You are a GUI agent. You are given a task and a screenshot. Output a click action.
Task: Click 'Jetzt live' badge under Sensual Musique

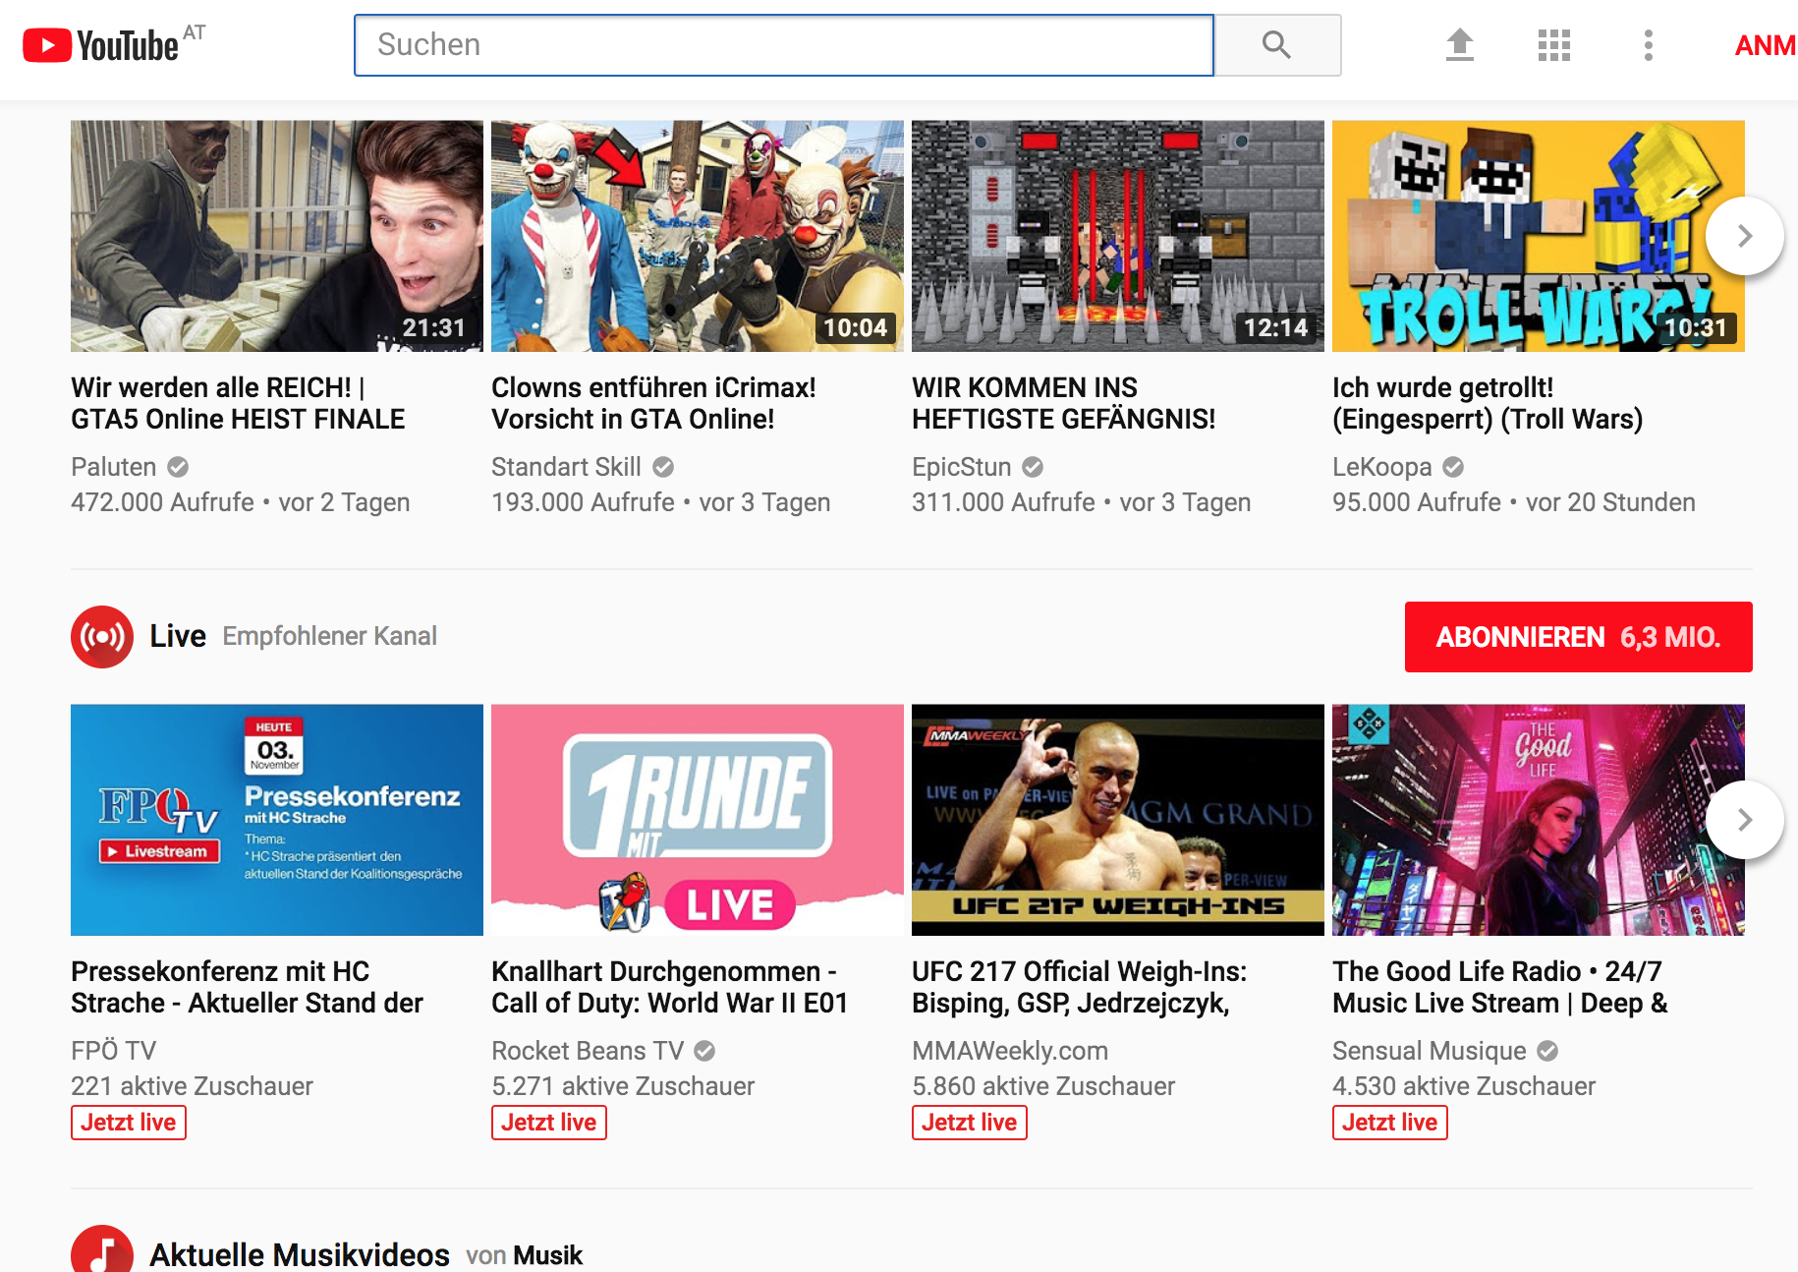click(x=1390, y=1123)
